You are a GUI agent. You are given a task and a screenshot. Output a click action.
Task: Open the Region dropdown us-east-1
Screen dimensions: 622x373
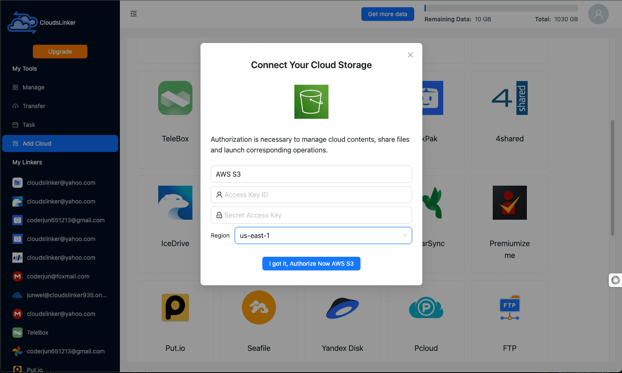[x=323, y=235]
